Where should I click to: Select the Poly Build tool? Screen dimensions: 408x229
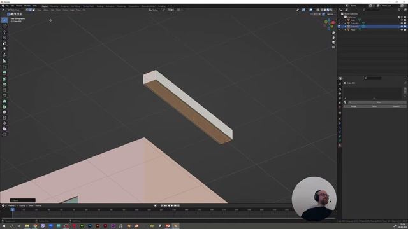[x=4, y=101]
